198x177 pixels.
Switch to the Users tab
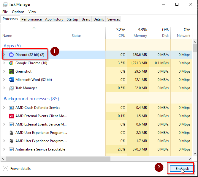[x=86, y=19]
